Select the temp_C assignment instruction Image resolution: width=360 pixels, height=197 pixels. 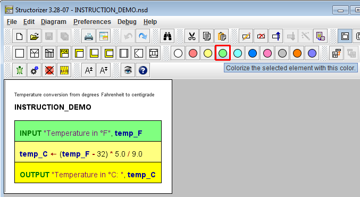pos(88,152)
